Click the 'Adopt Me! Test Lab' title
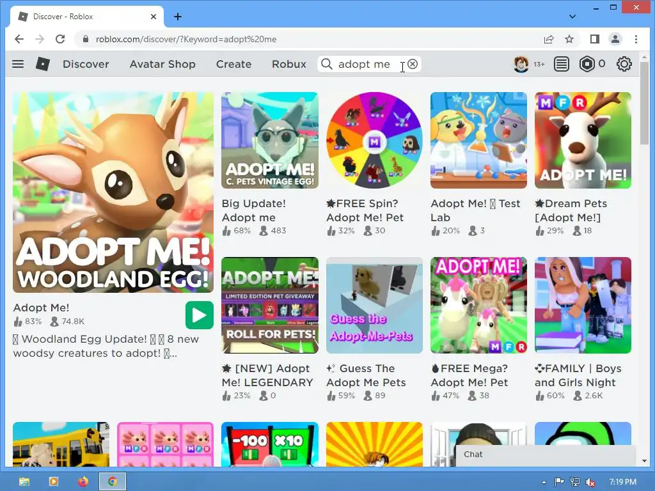 (x=475, y=210)
